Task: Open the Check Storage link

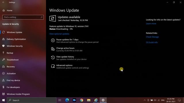Action: [x=152, y=37]
